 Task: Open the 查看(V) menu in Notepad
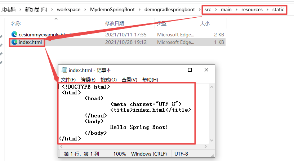point(129,80)
